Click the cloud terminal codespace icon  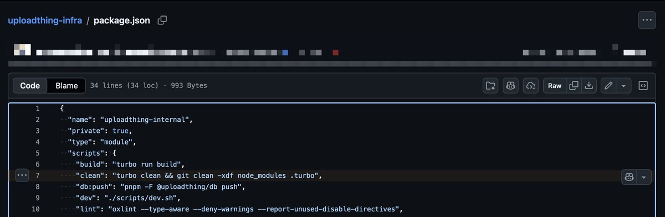coord(530,86)
